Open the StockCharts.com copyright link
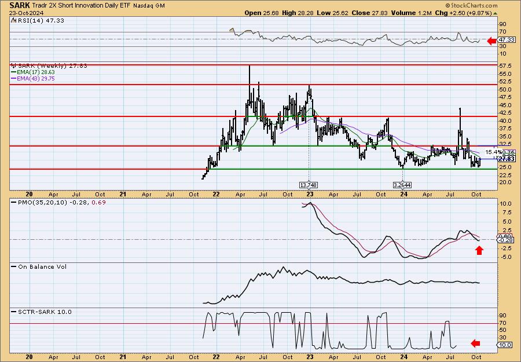Screen dimensions: 521x362 (x=471, y=5)
